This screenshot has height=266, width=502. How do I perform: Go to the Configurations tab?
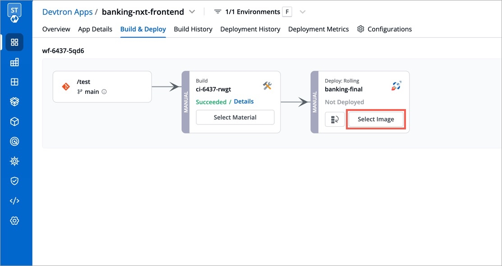384,29
